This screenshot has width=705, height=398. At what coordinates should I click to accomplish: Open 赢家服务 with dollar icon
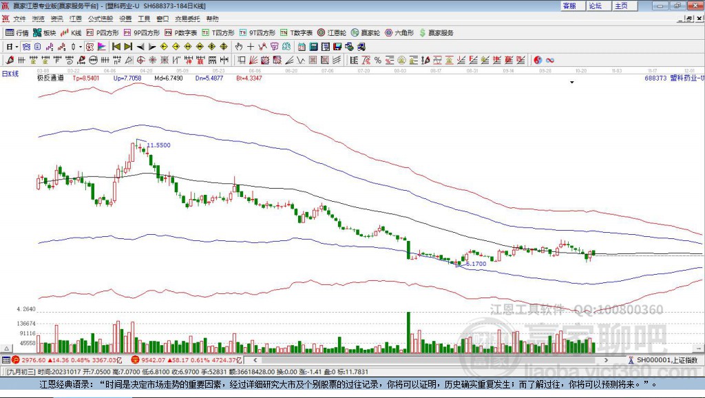pos(436,33)
